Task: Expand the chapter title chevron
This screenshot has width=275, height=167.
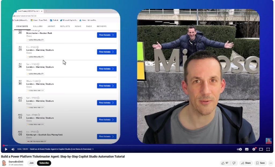Action: pyautogui.click(x=93, y=149)
